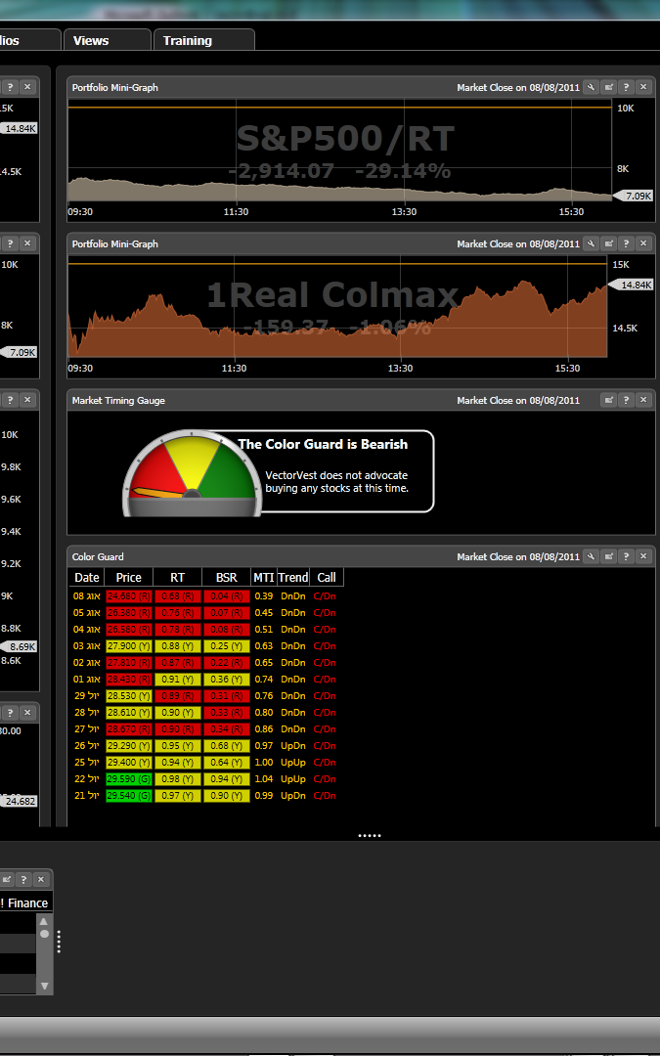Sort Color Guard by MTI column

[x=263, y=577]
